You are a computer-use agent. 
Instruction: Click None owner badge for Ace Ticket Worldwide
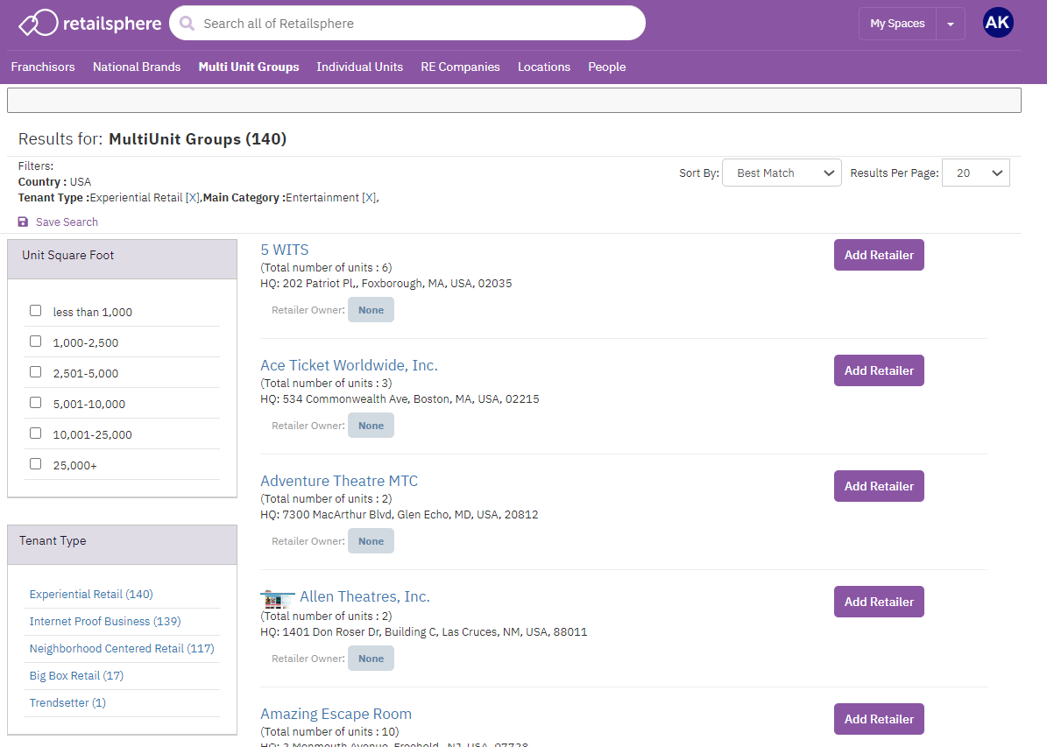[x=371, y=426]
